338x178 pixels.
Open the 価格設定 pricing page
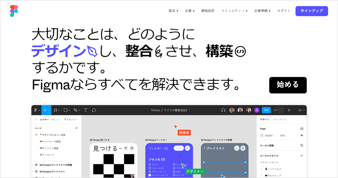[x=208, y=11]
